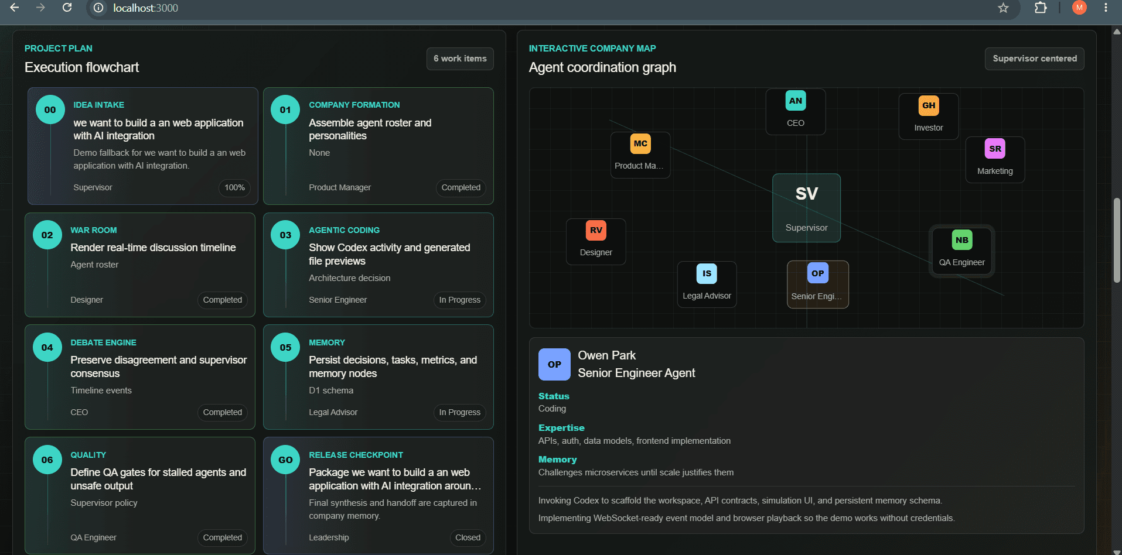Select the GH Investor agent node

tap(929, 117)
